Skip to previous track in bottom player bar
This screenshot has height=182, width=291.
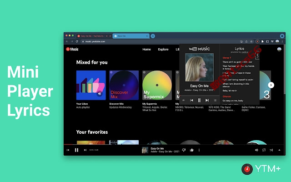(68, 150)
